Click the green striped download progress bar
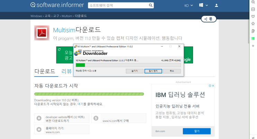Screen dimensions: 257x139 (89, 94)
